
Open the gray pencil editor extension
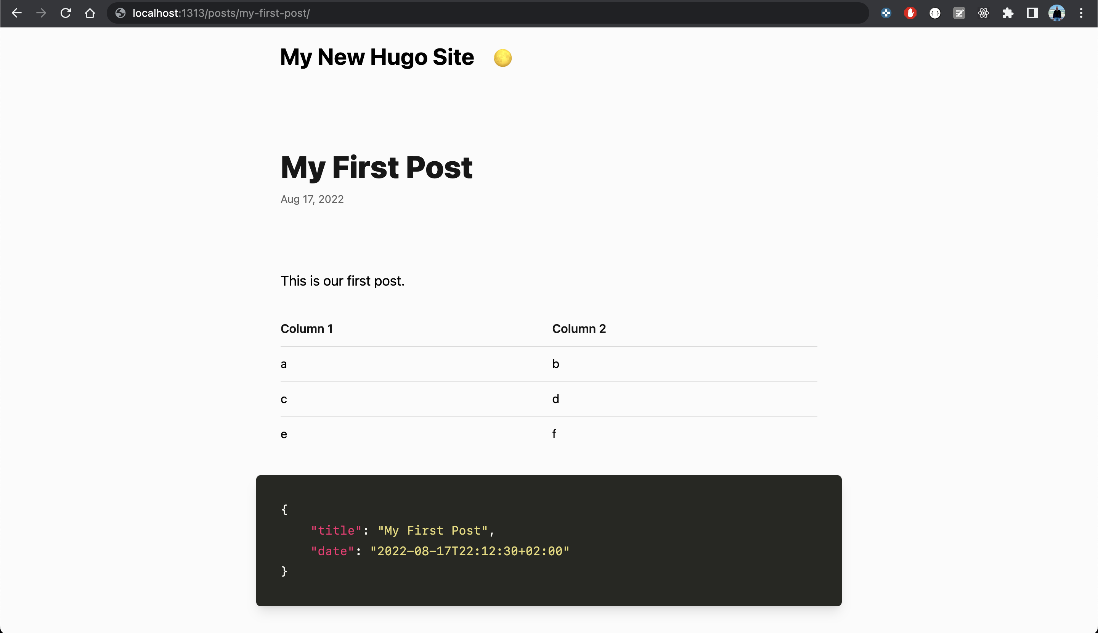point(959,13)
